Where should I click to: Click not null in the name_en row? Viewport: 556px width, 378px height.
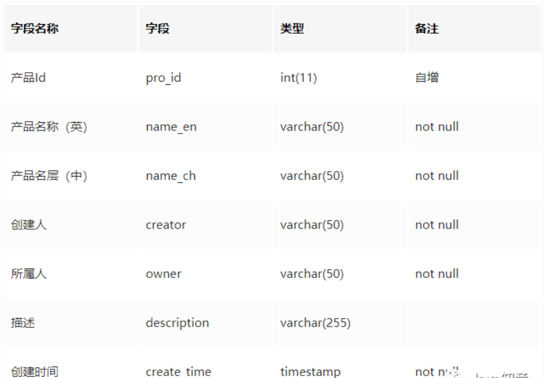click(x=475, y=127)
